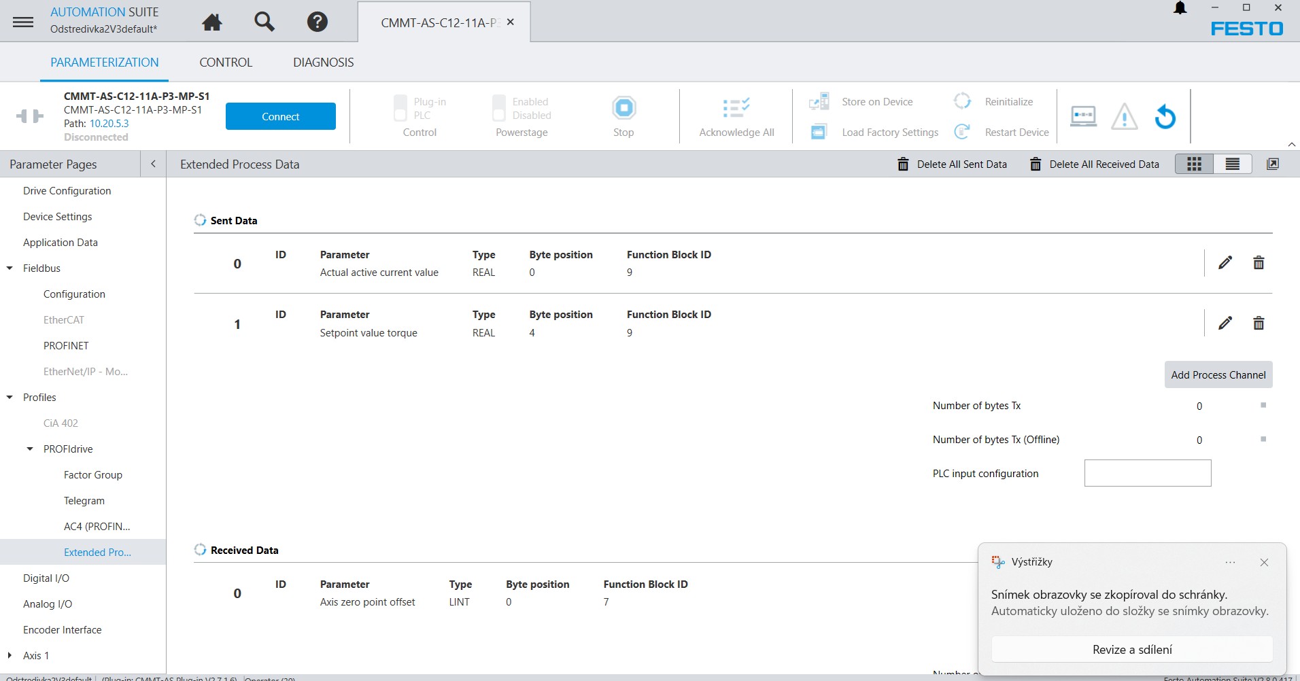Go to the Home icon
Image resolution: width=1300 pixels, height=681 pixels.
pos(212,22)
